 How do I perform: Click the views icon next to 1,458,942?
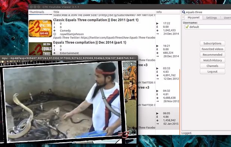(157, 121)
